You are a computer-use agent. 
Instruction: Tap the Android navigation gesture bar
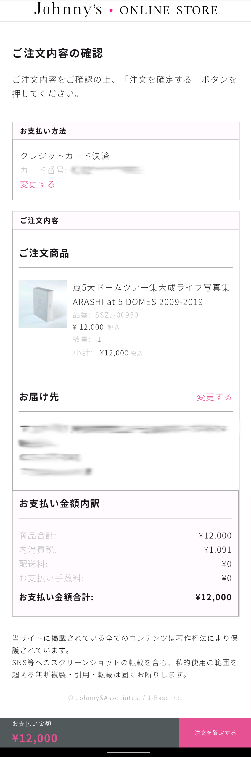pyautogui.click(x=128, y=753)
